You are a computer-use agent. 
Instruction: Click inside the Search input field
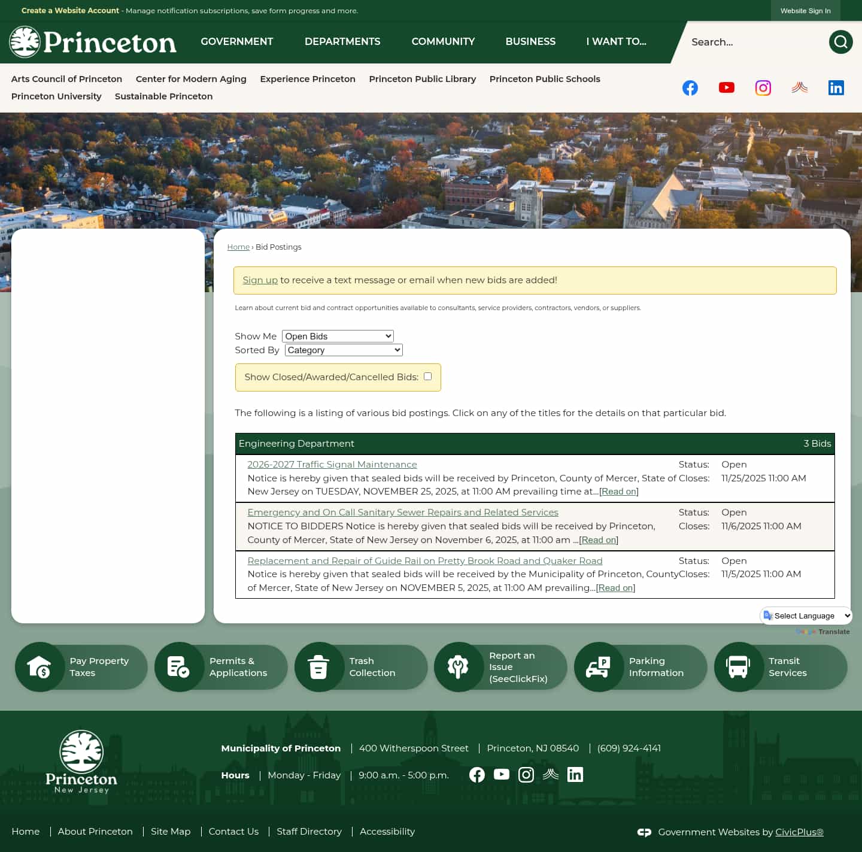tap(748, 42)
